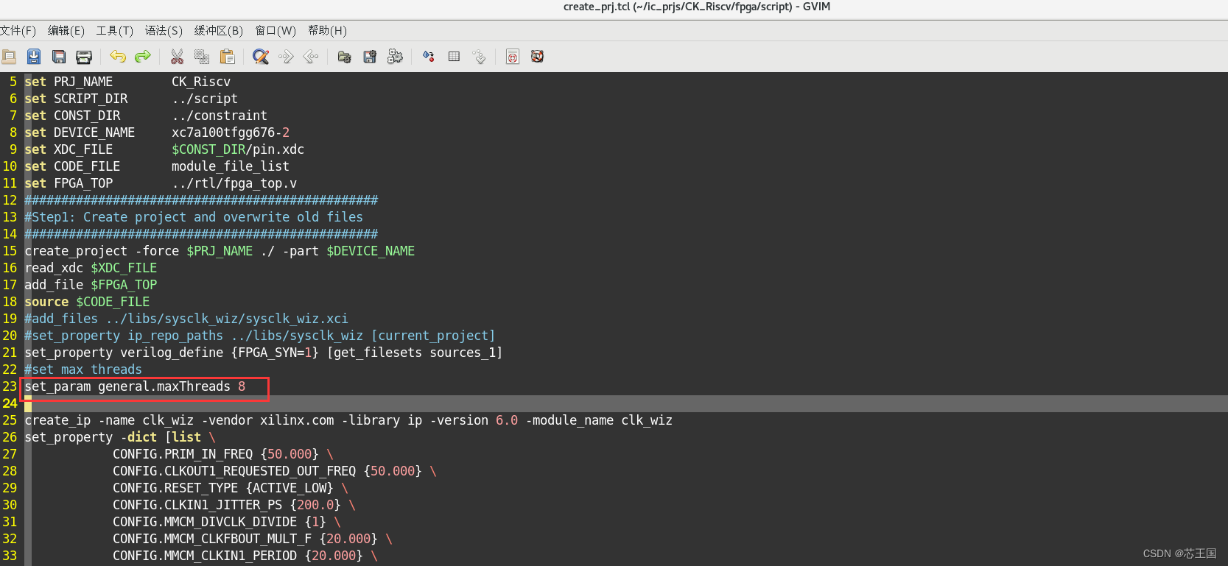Click the '#Step1: Create project' comment
This screenshot has width=1228, height=566.
(194, 217)
